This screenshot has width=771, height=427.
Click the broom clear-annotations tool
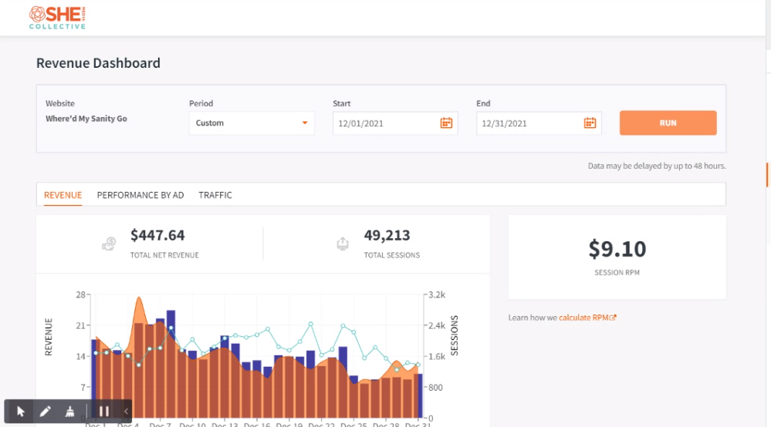coord(69,412)
